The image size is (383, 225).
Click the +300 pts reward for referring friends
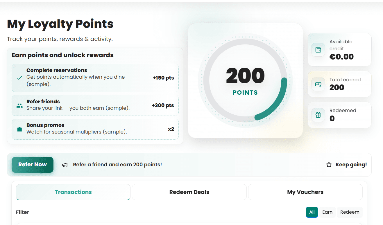pyautogui.click(x=163, y=105)
